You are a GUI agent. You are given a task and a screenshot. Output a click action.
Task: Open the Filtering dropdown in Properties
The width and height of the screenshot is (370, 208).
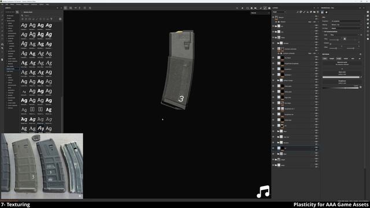[x=346, y=24]
